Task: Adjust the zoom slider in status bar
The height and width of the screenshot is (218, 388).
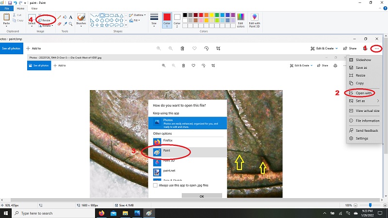Action: pos(370,205)
